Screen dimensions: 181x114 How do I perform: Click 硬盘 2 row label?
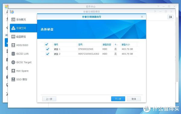[57, 54]
